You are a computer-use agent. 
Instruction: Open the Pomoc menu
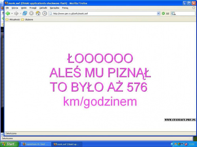coord(65,8)
